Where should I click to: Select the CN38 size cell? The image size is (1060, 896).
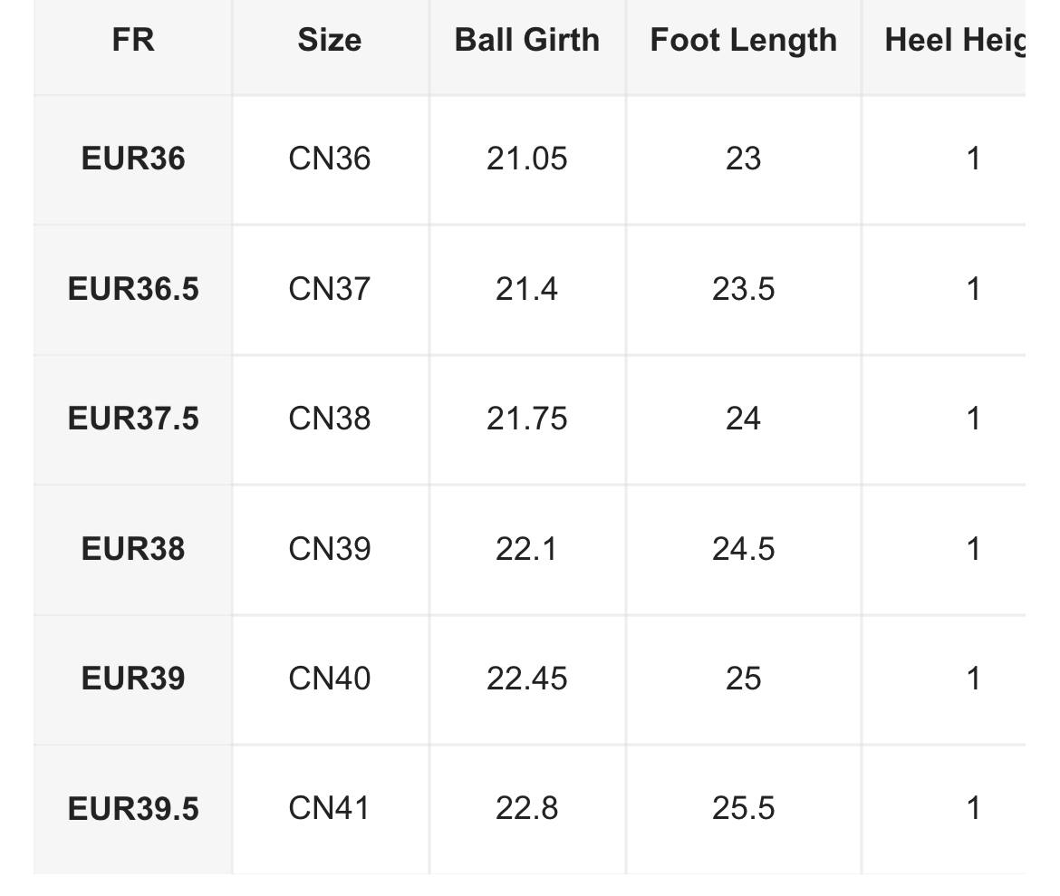point(330,419)
